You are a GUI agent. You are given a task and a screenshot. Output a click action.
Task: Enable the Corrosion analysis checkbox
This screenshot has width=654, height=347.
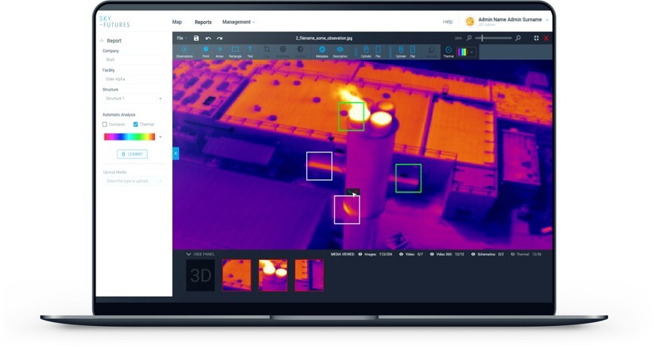point(105,124)
